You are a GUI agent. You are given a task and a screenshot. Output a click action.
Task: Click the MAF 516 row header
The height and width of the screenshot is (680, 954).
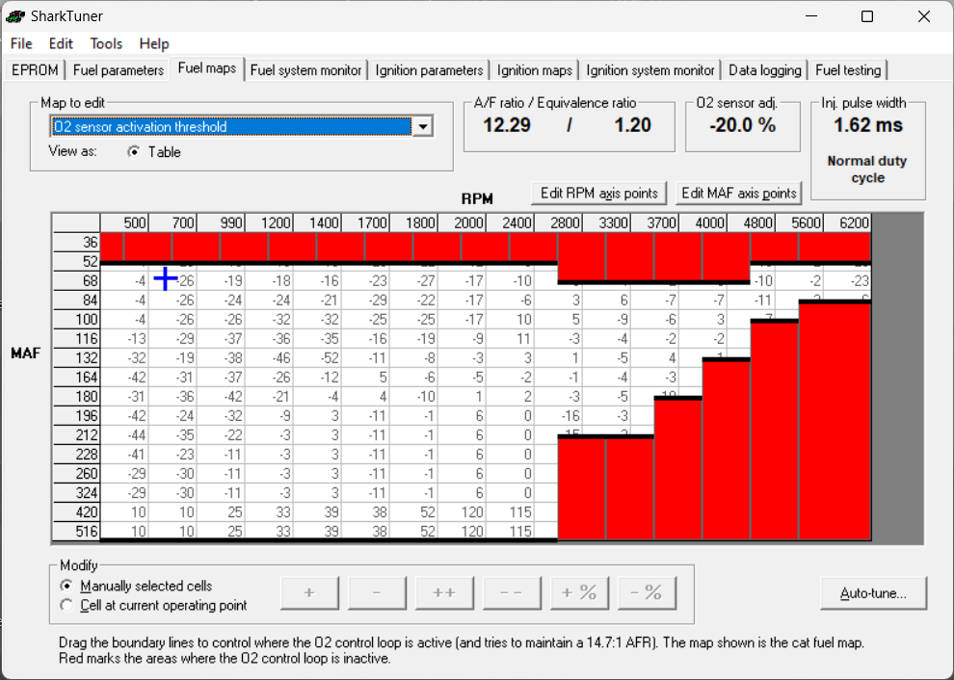(77, 531)
